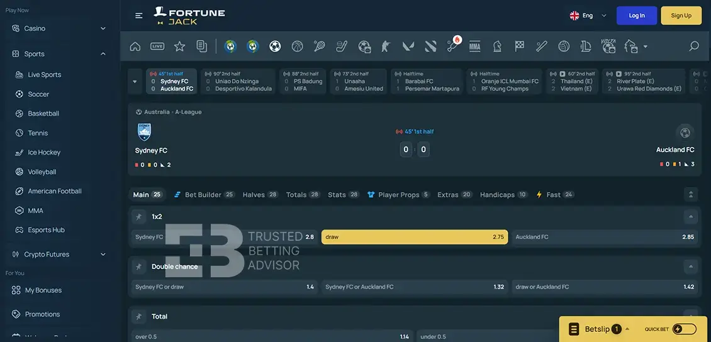Switch to the Totals tab
The height and width of the screenshot is (342, 711).
point(303,195)
